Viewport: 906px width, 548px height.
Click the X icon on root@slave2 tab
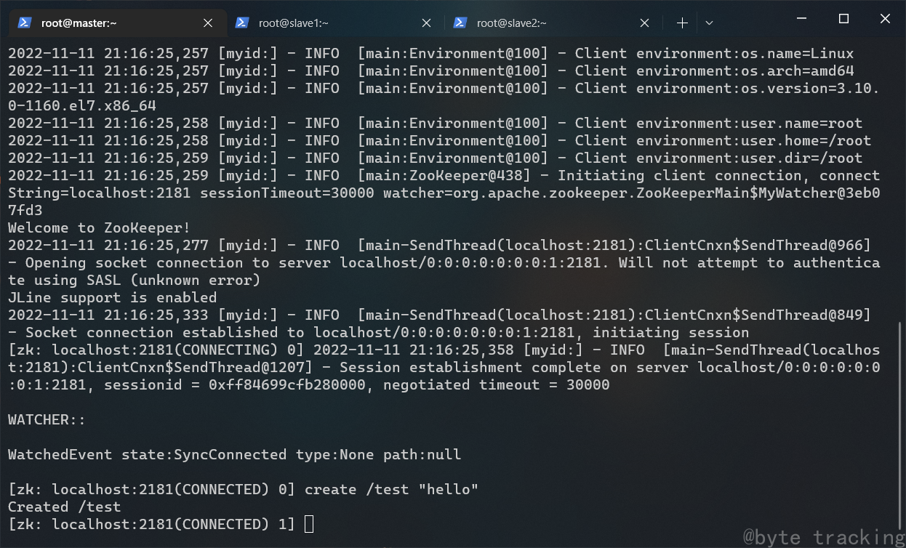coord(644,23)
